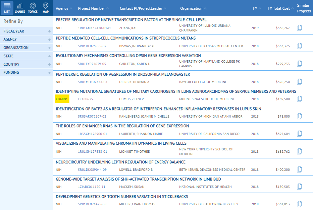Expand the State refine filter

click(x=27, y=56)
